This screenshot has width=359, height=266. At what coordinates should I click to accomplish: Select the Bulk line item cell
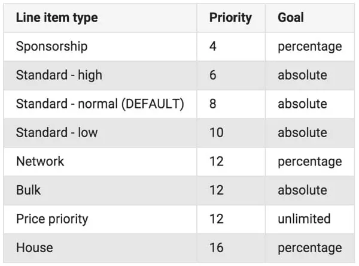coord(29,190)
